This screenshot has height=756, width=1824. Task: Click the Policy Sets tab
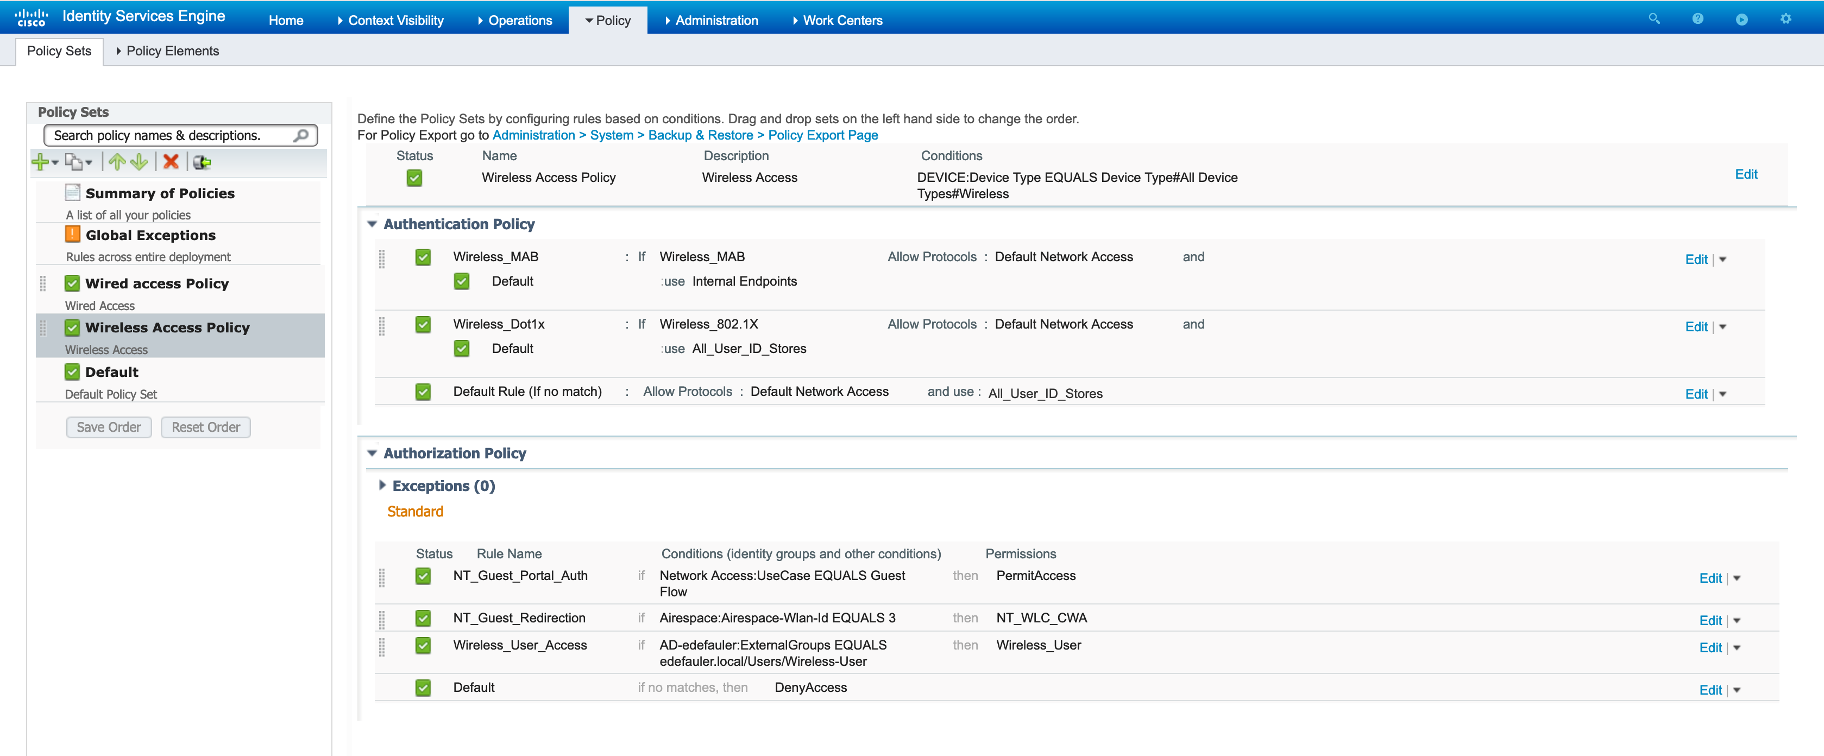(59, 51)
